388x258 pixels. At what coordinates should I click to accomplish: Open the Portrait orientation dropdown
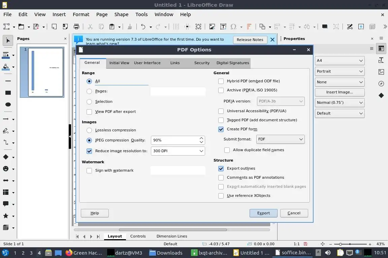point(340,71)
